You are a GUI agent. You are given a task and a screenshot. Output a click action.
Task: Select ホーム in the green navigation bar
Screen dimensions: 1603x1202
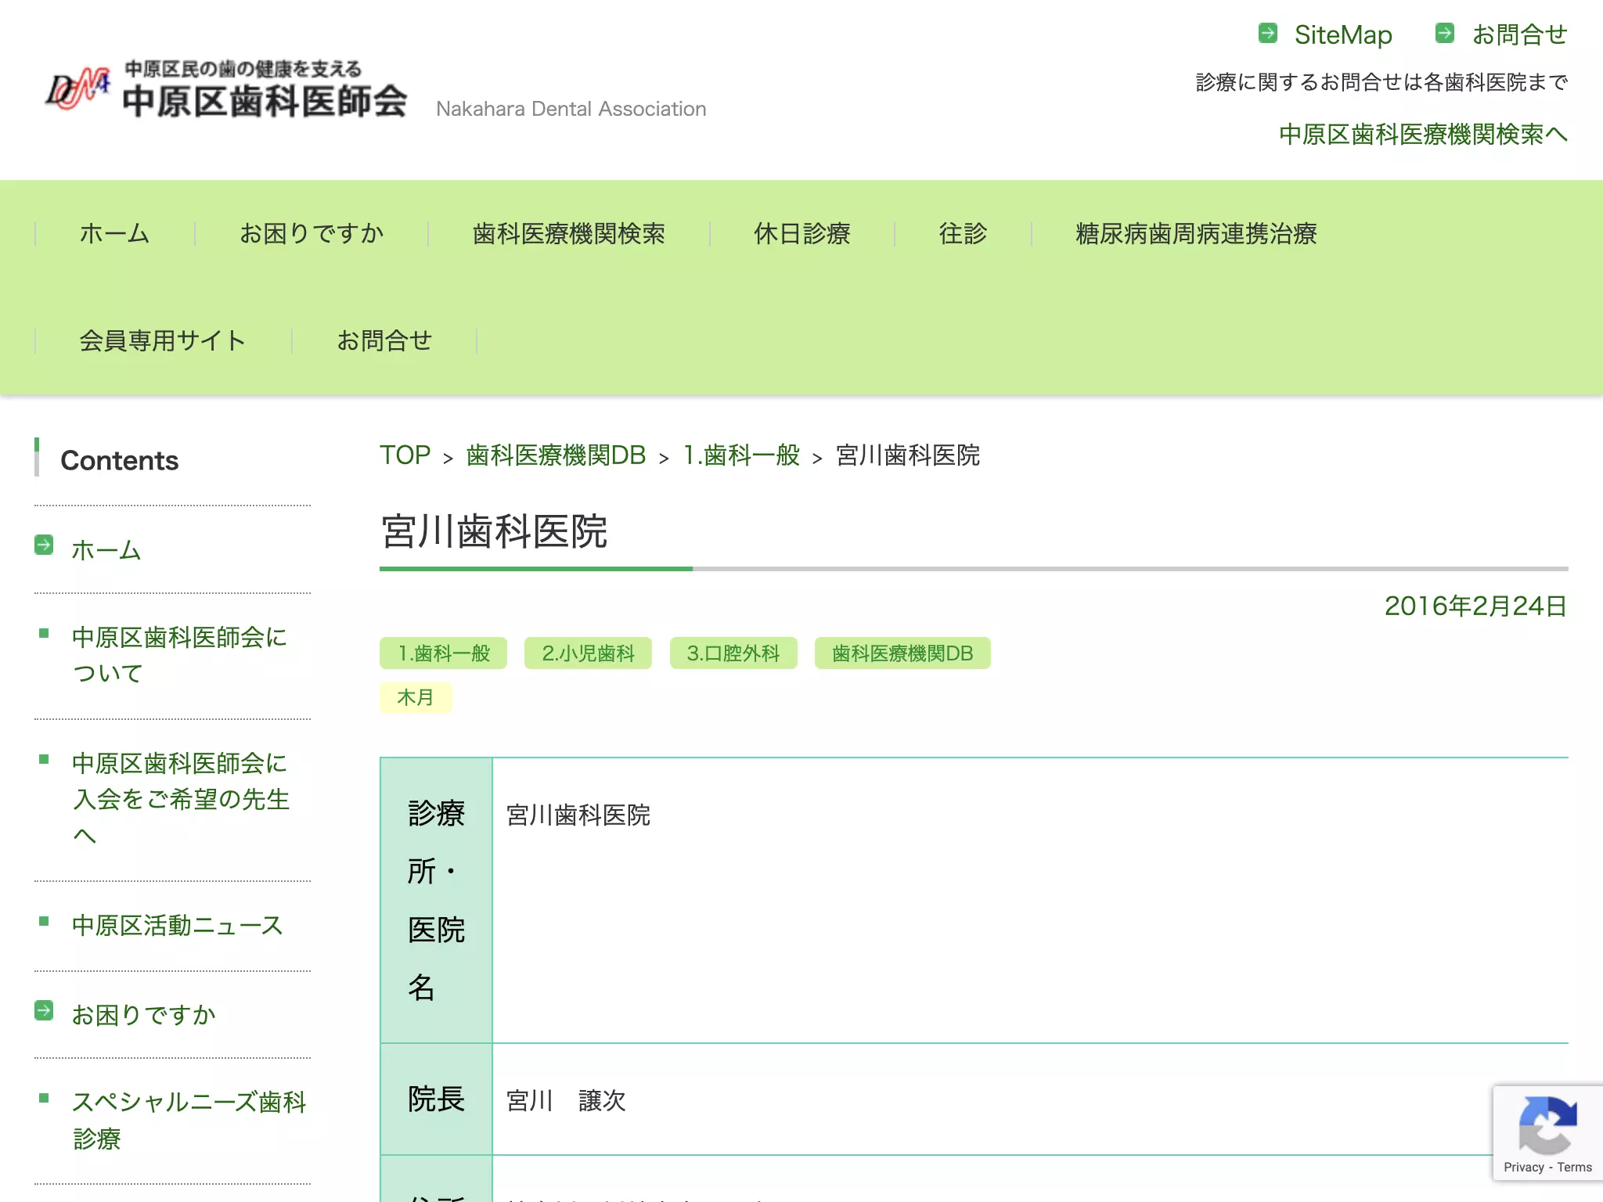(114, 233)
